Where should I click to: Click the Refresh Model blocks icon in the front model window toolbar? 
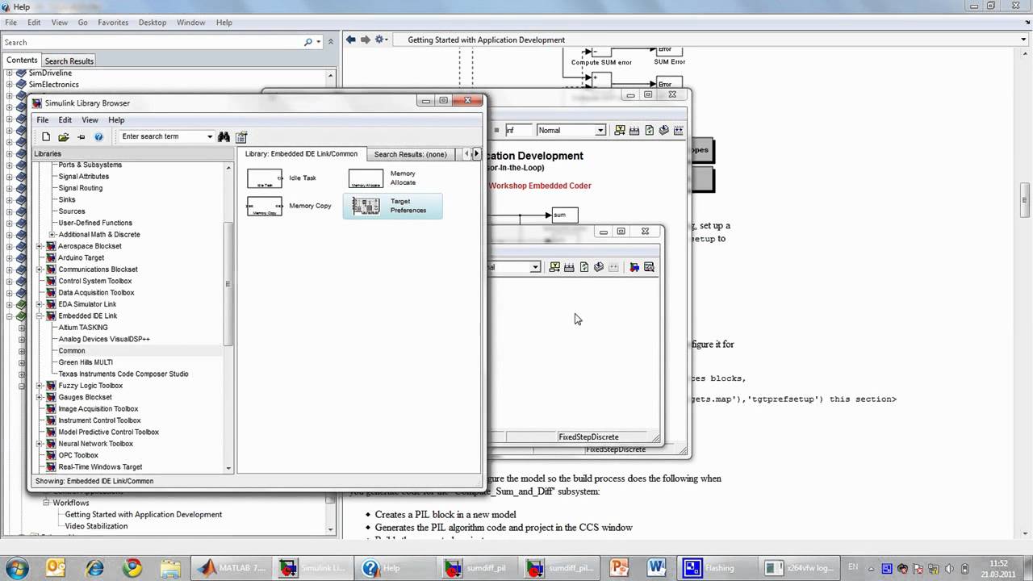click(x=583, y=267)
